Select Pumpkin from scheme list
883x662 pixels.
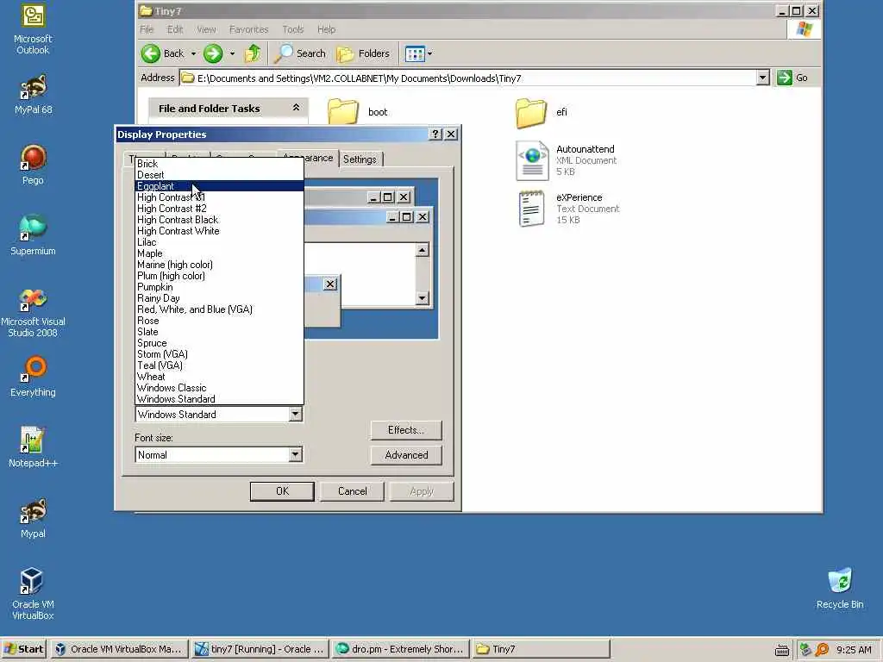(220, 287)
